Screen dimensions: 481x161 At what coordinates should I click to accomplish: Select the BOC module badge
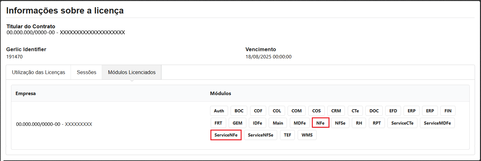[239, 111]
